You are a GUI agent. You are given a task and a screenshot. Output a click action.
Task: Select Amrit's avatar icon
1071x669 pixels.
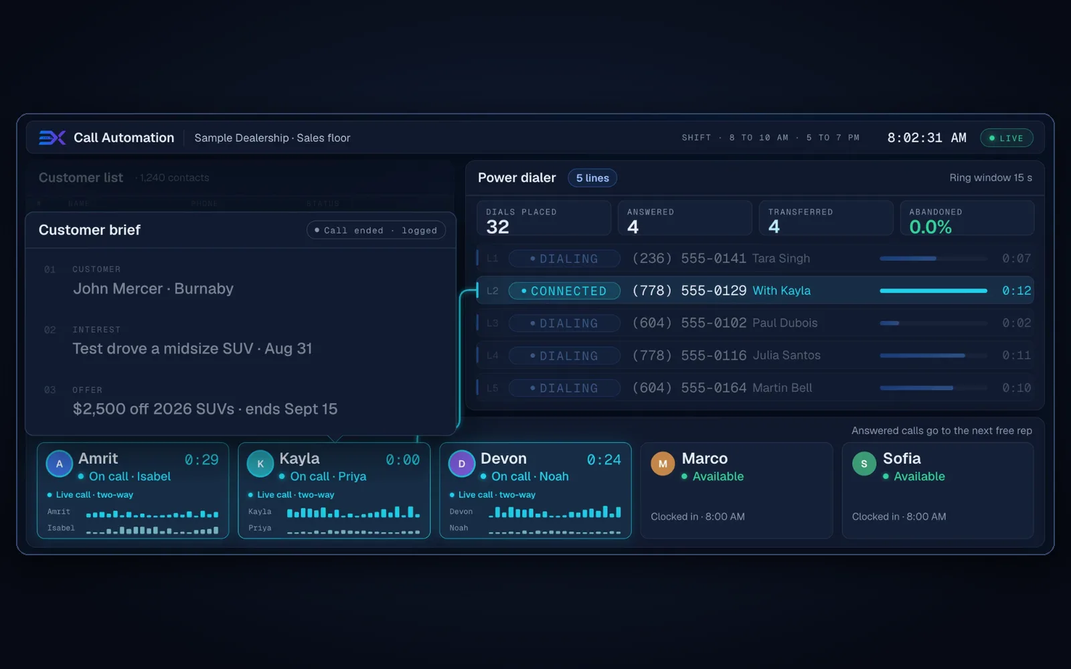(x=60, y=464)
